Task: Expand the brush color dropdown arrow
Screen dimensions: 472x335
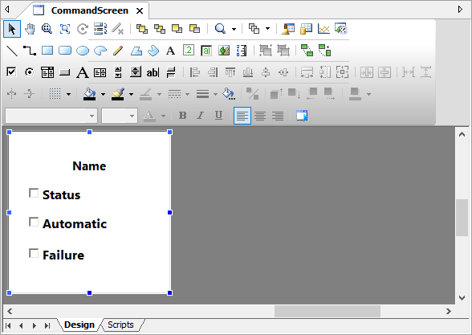Action: point(132,94)
